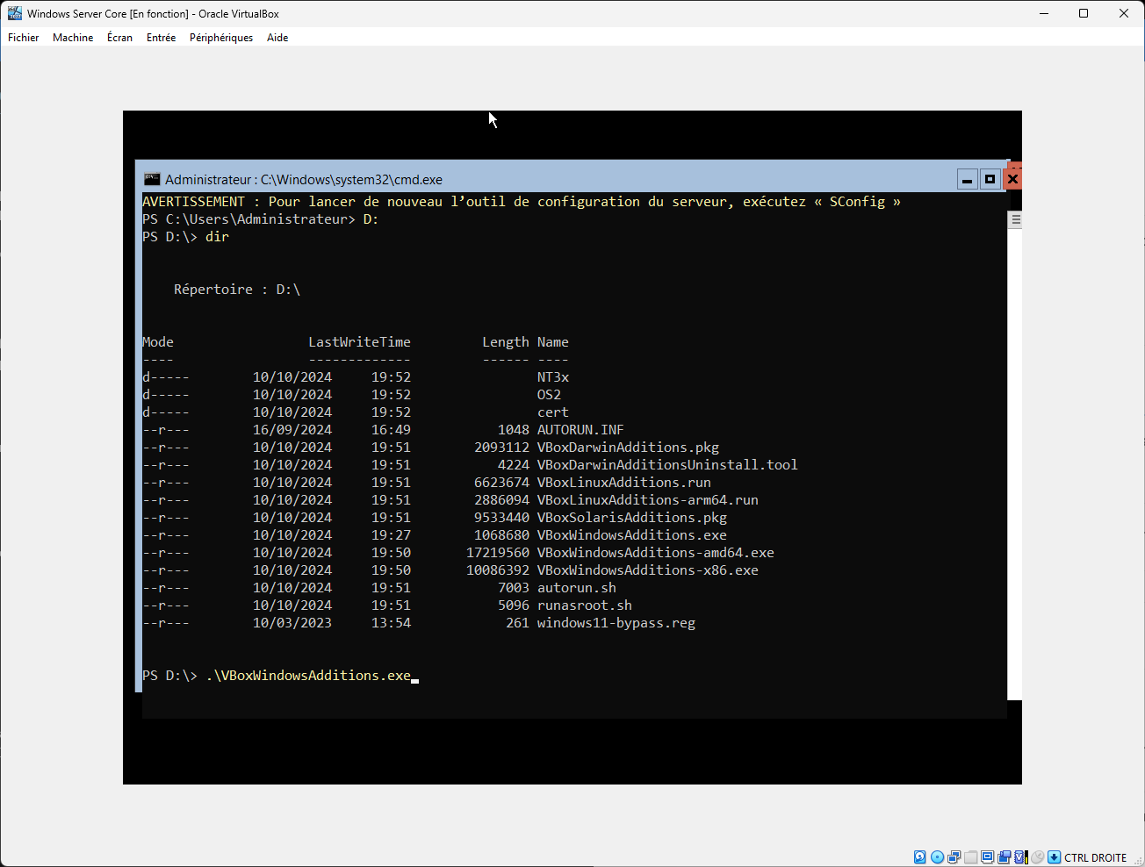Click the greyed shared folders indicator
The image size is (1145, 867).
[970, 857]
